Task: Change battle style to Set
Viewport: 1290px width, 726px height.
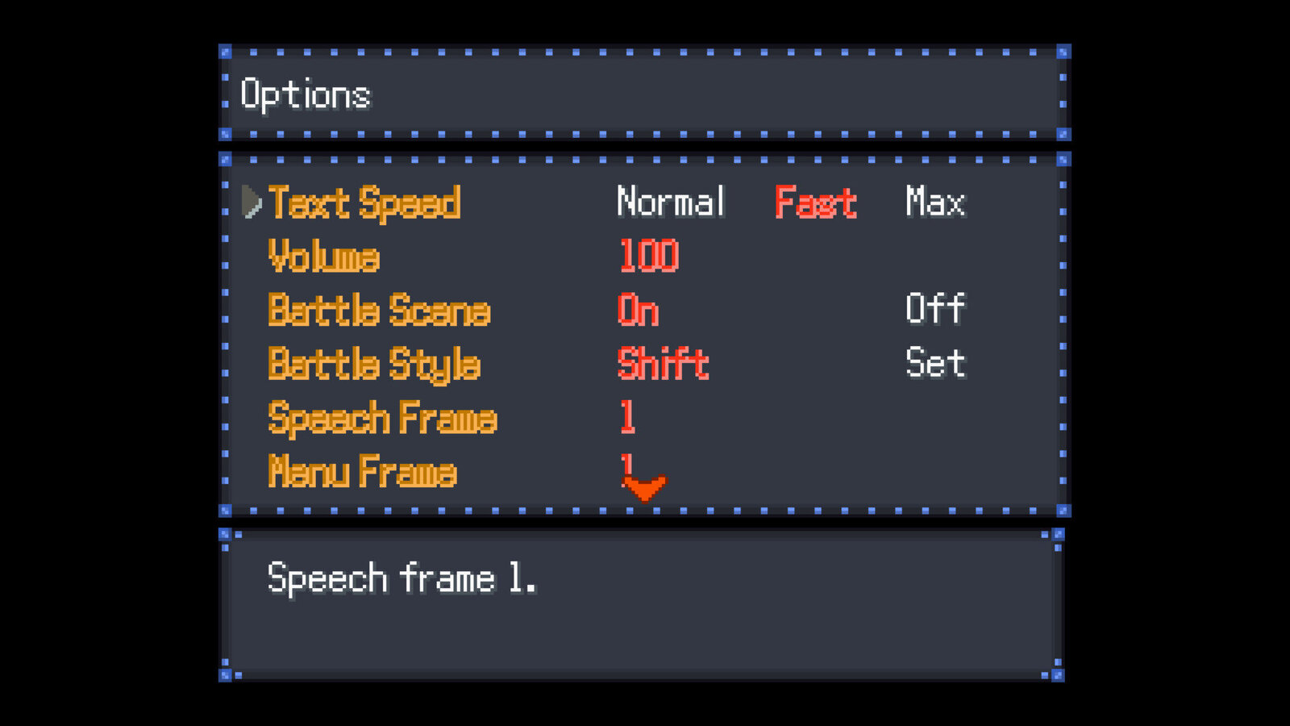Action: click(x=935, y=363)
